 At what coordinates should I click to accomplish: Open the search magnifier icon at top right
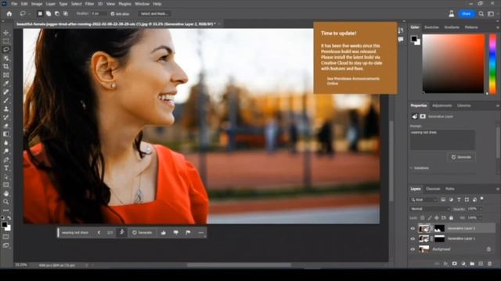click(481, 14)
